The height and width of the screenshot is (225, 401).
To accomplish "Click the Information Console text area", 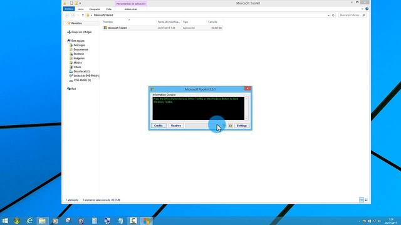I will 198,108.
